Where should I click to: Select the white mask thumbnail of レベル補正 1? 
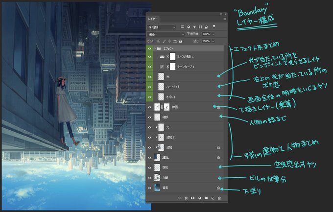coord(173,57)
